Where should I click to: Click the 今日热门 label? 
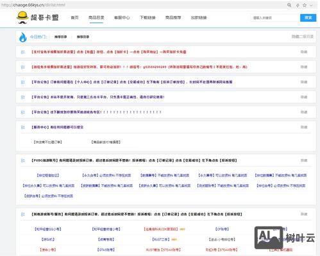pyautogui.click(x=38, y=37)
